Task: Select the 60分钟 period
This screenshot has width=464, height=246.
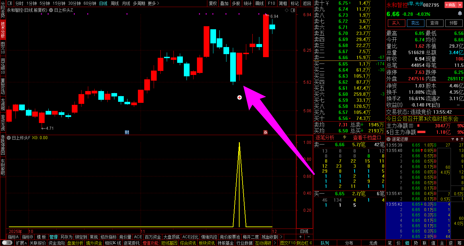Action: [90, 3]
